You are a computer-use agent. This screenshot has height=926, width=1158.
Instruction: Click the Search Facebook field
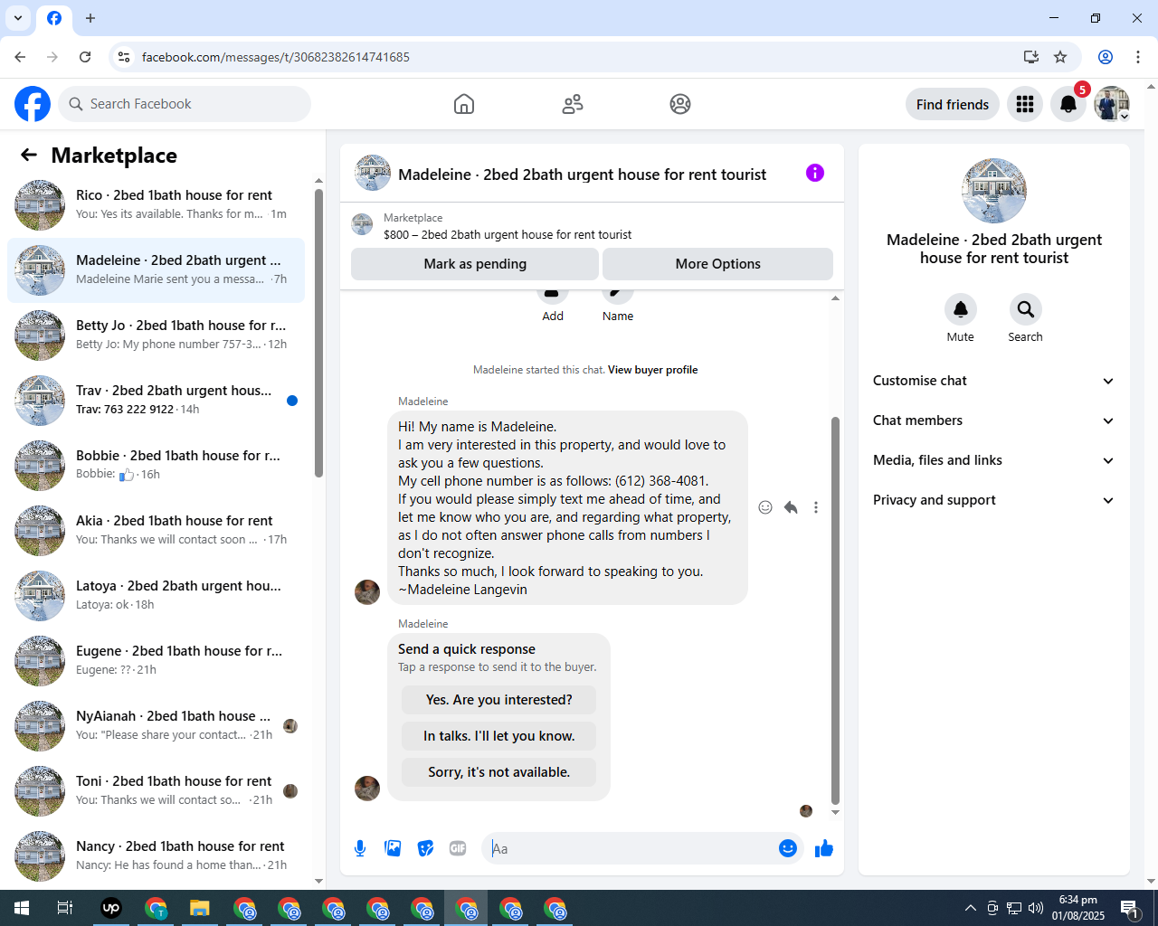pyautogui.click(x=185, y=104)
